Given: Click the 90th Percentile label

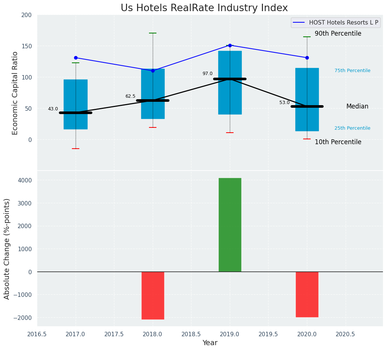Looking at the screenshot, I should (338, 33).
